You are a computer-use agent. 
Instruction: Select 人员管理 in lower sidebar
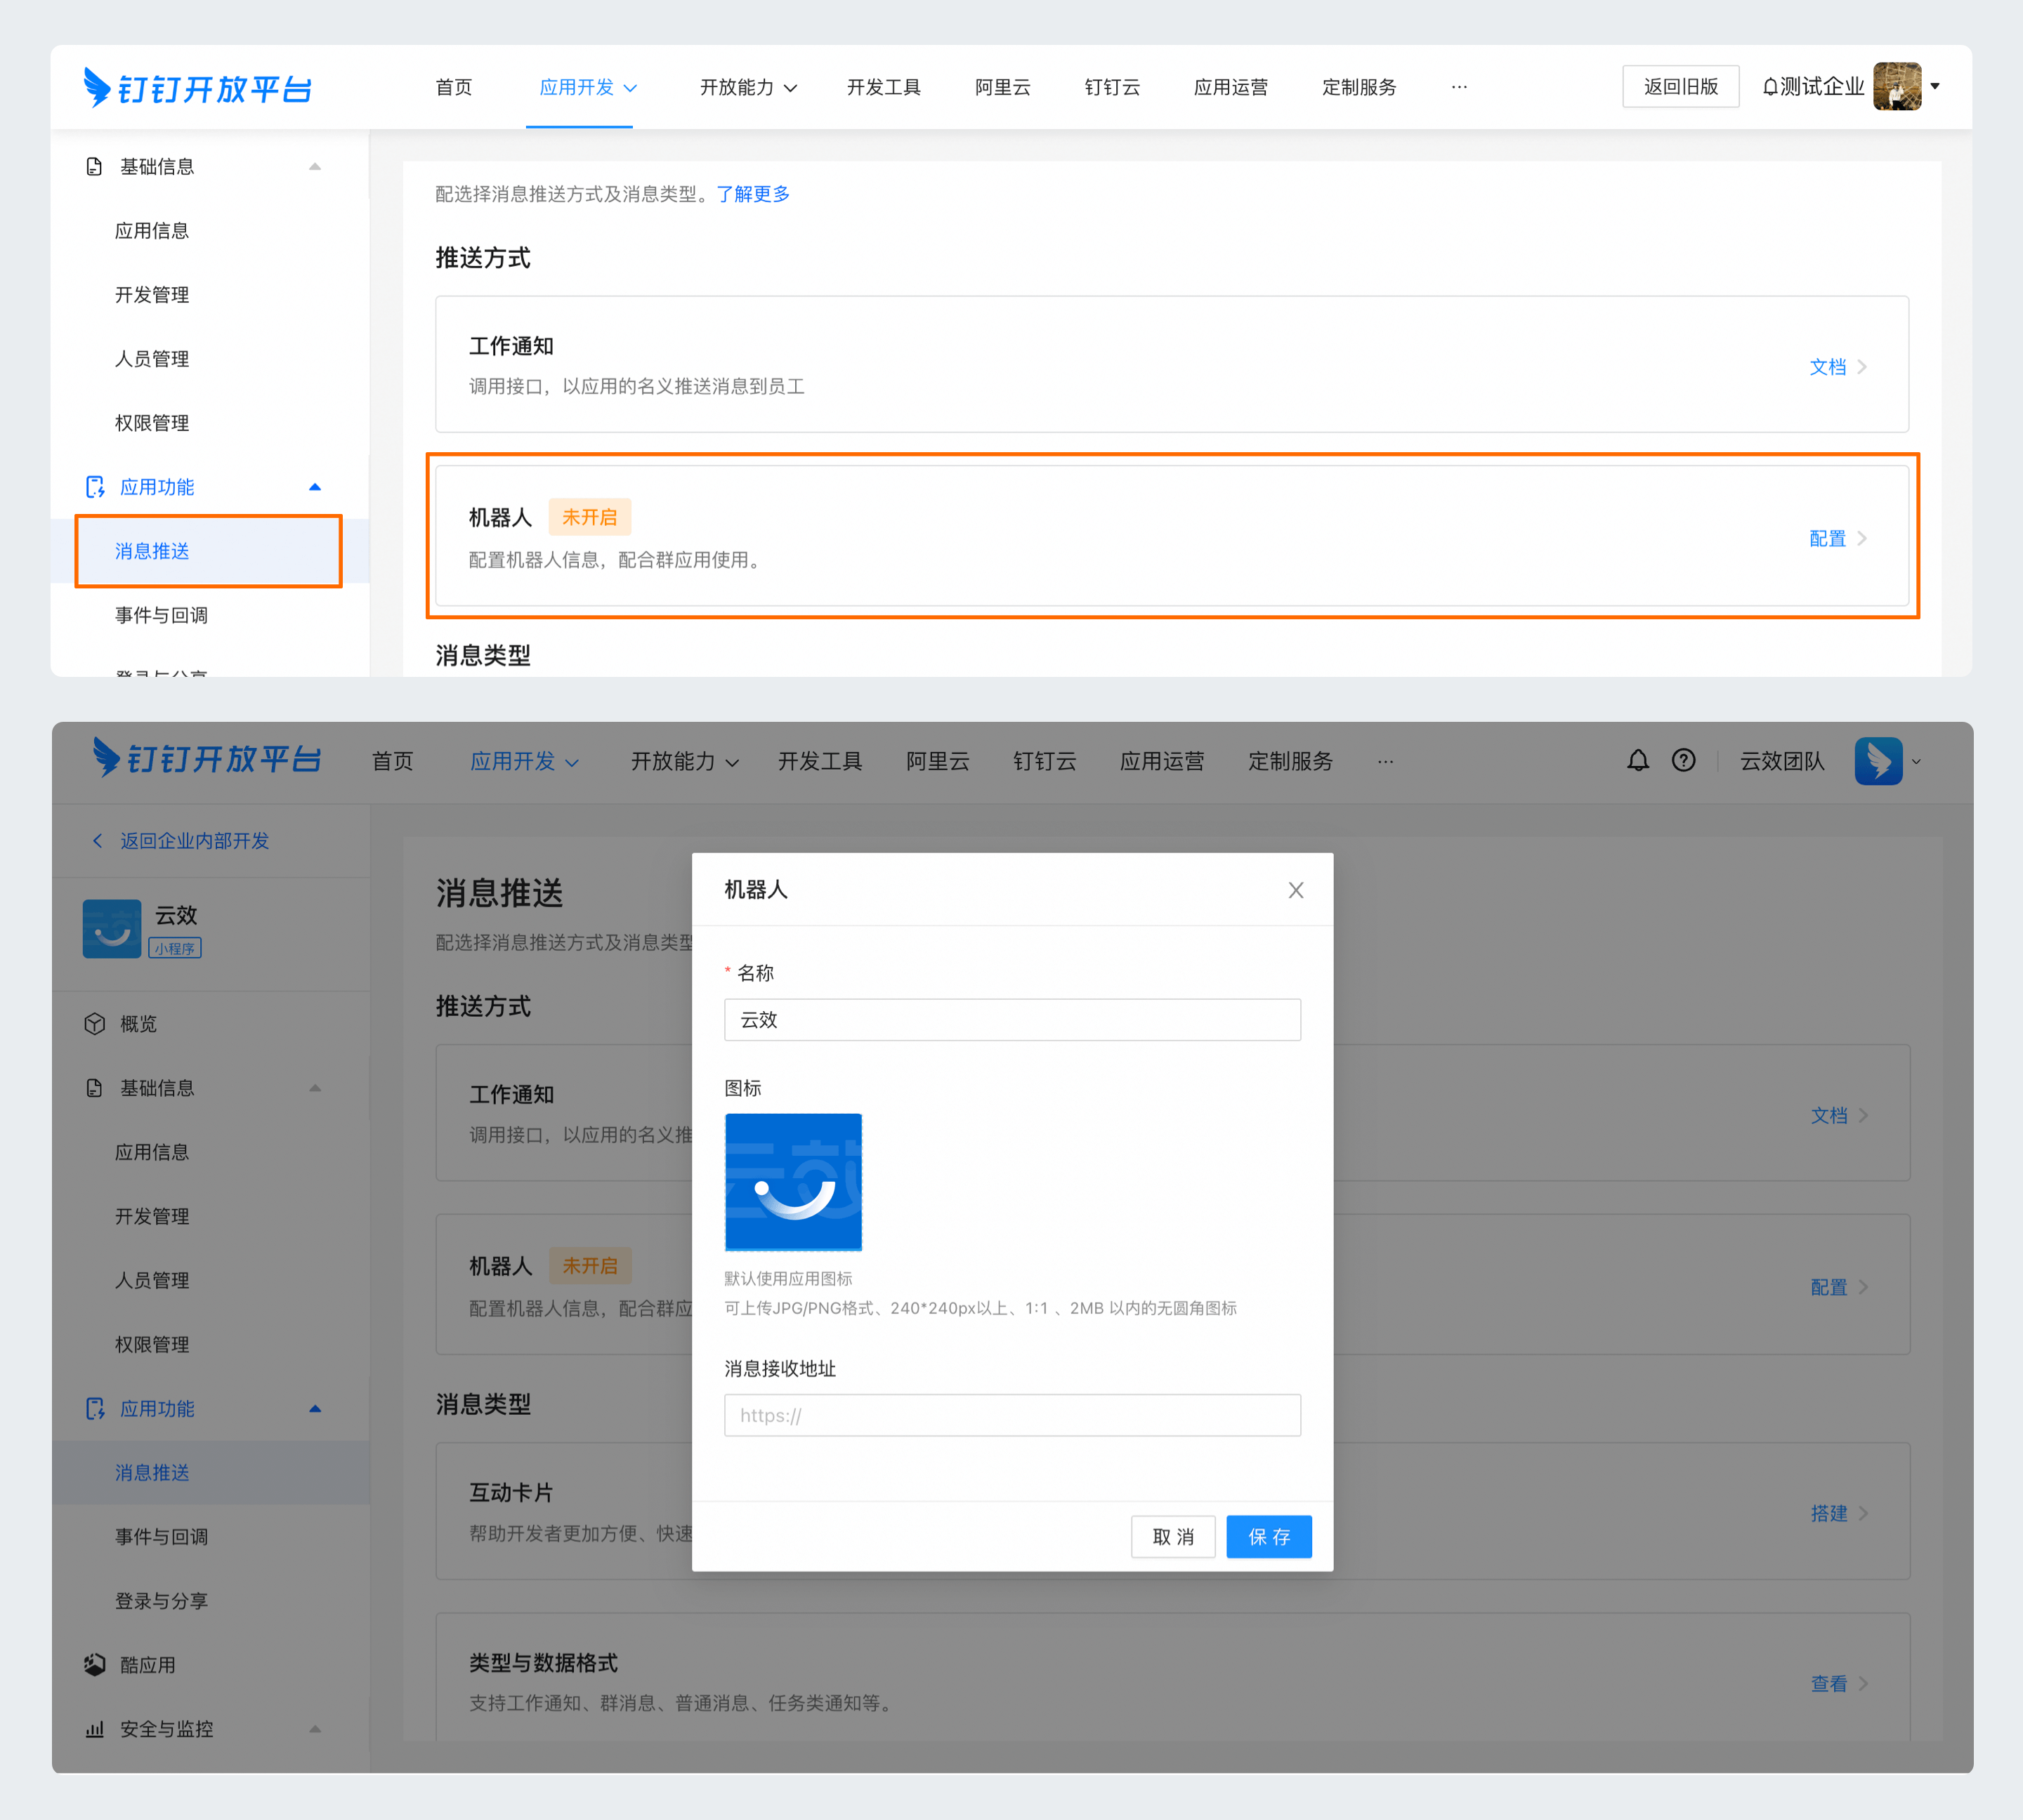[152, 1280]
